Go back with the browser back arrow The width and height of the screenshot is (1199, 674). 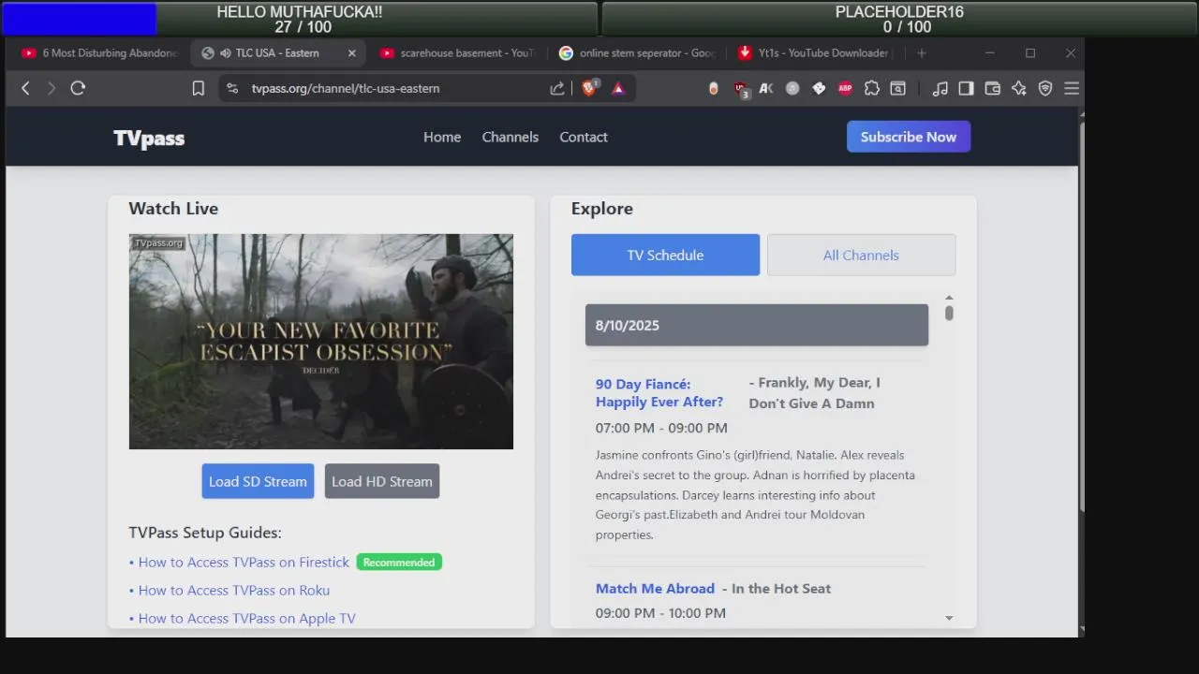[x=25, y=88]
